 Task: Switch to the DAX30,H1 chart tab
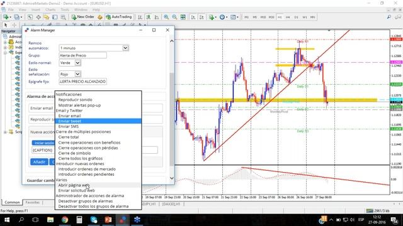tap(171, 204)
